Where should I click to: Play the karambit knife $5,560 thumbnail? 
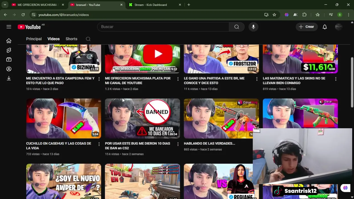pyautogui.click(x=64, y=118)
